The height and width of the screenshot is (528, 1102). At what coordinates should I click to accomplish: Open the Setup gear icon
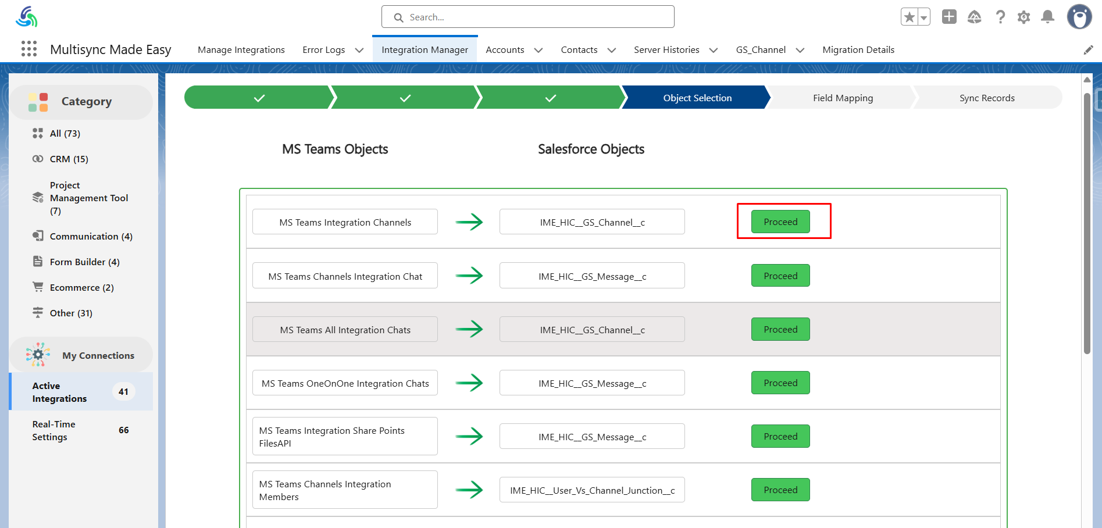1023,17
